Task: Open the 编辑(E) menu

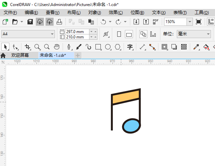Action: (x=31, y=13)
